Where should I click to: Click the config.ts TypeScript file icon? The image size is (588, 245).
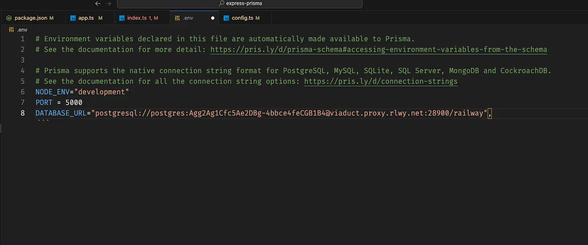[226, 18]
